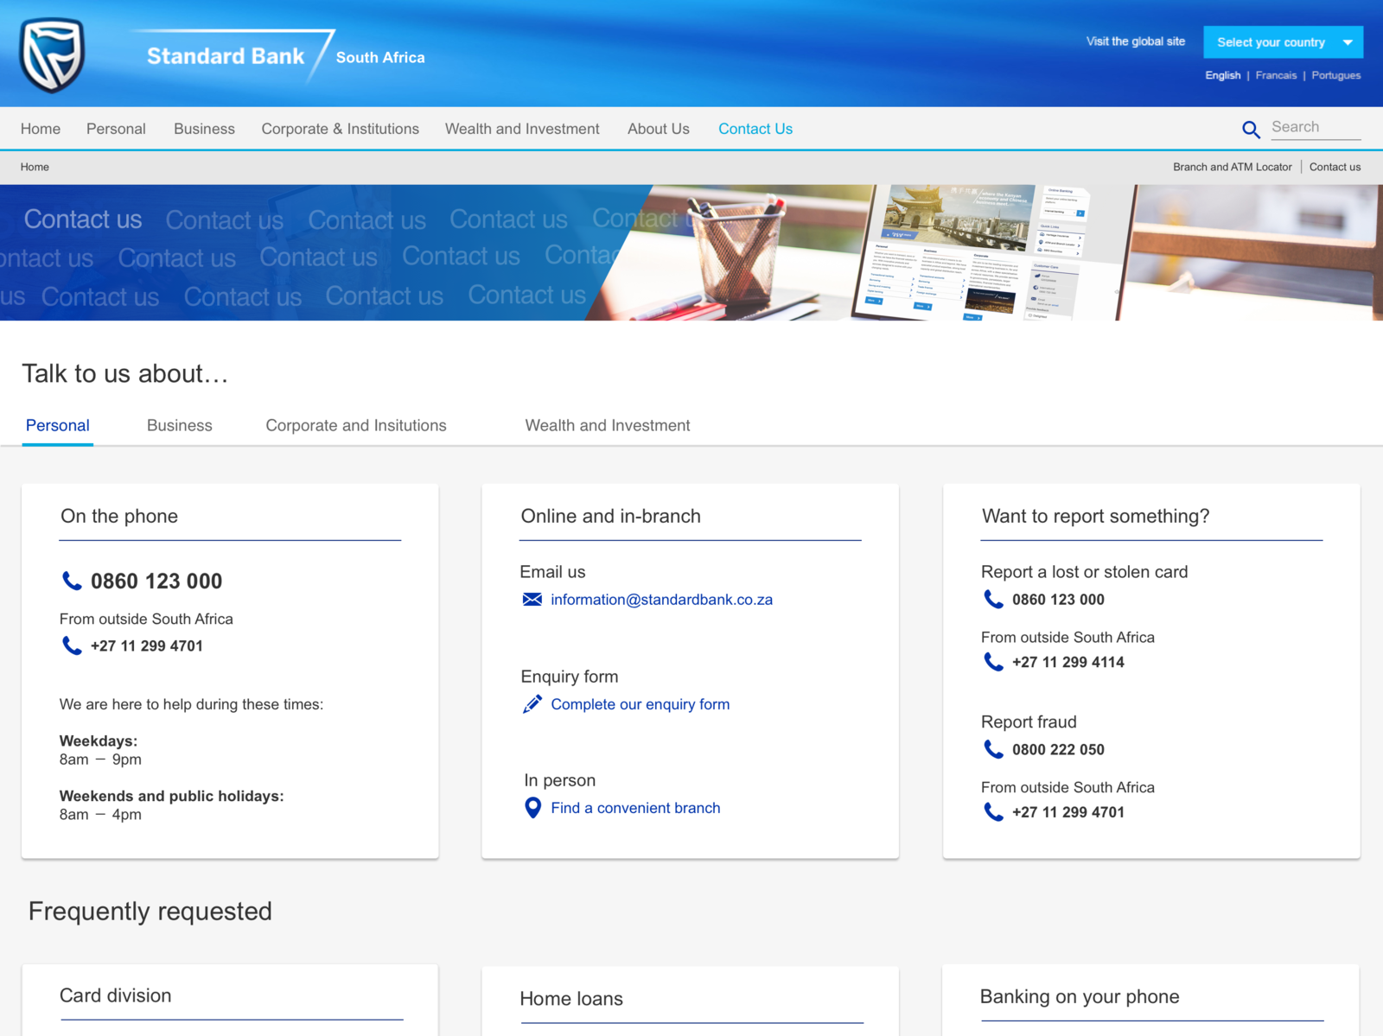Click the information@standardbank.co.za email link

pyautogui.click(x=661, y=599)
